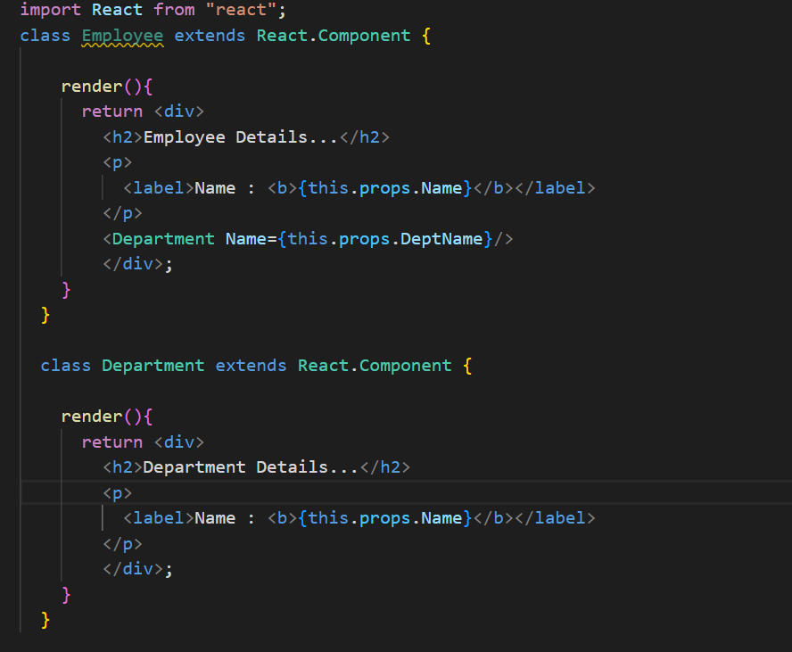Image resolution: width=792 pixels, height=652 pixels.
Task: Place cursor on the "react" string literal
Action: 241,10
